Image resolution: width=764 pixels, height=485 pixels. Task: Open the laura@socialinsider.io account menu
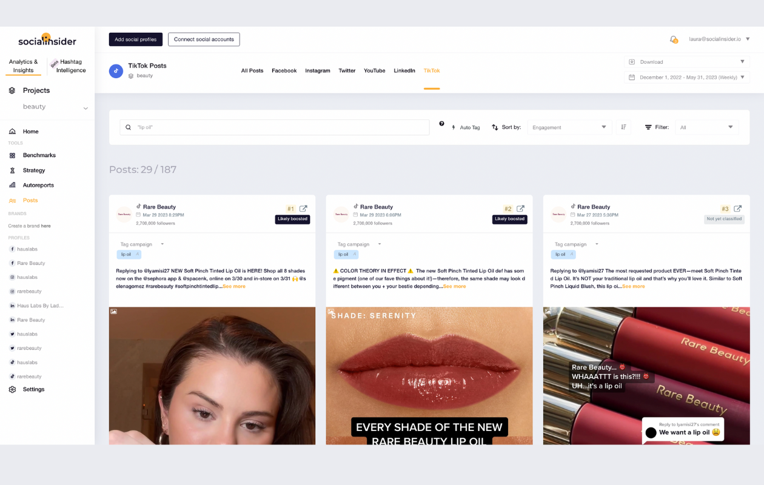[x=719, y=39]
